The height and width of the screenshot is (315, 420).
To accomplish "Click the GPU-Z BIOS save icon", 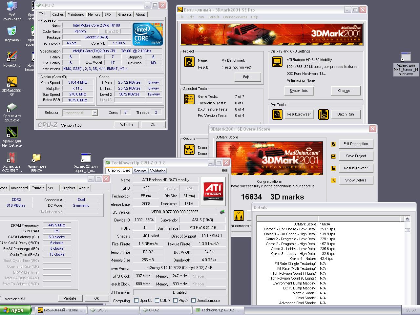I will coord(222,212).
